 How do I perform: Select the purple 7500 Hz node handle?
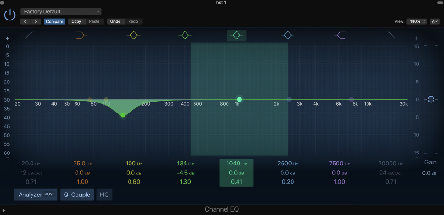351,99
